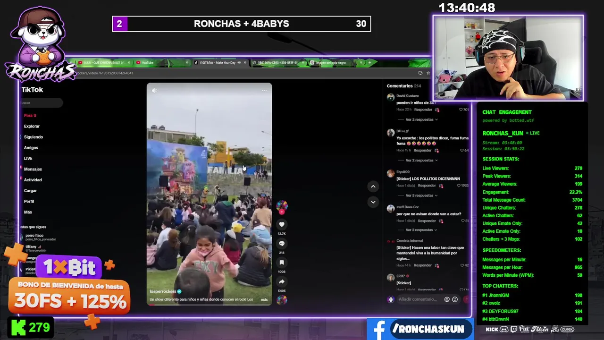Open emoji picker in comment box

[x=455, y=299]
